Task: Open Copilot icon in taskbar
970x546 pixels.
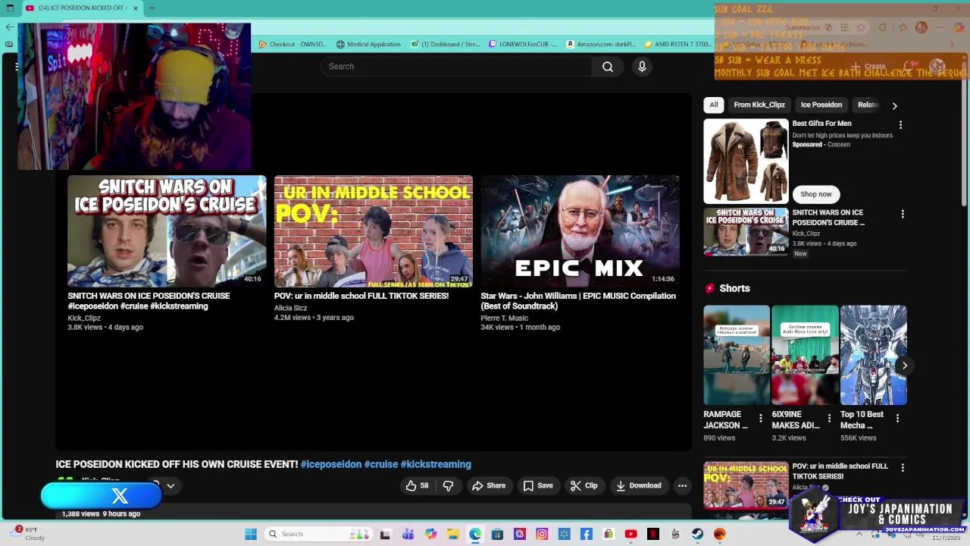Action: [x=430, y=534]
